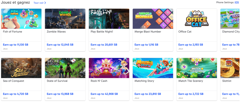Click the Match Tile Scenery artwork
Screen dimensions: 241x102
point(197,68)
